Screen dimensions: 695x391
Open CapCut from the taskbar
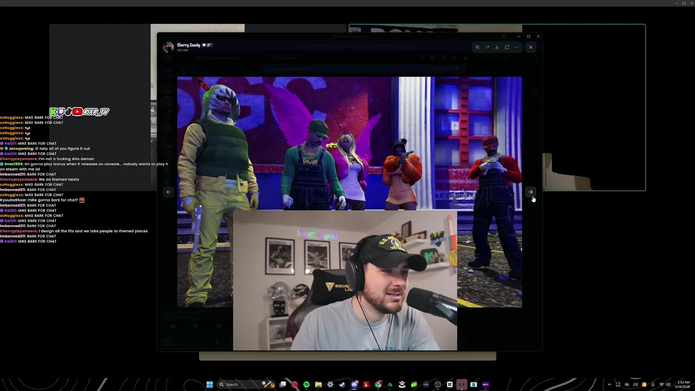click(449, 384)
